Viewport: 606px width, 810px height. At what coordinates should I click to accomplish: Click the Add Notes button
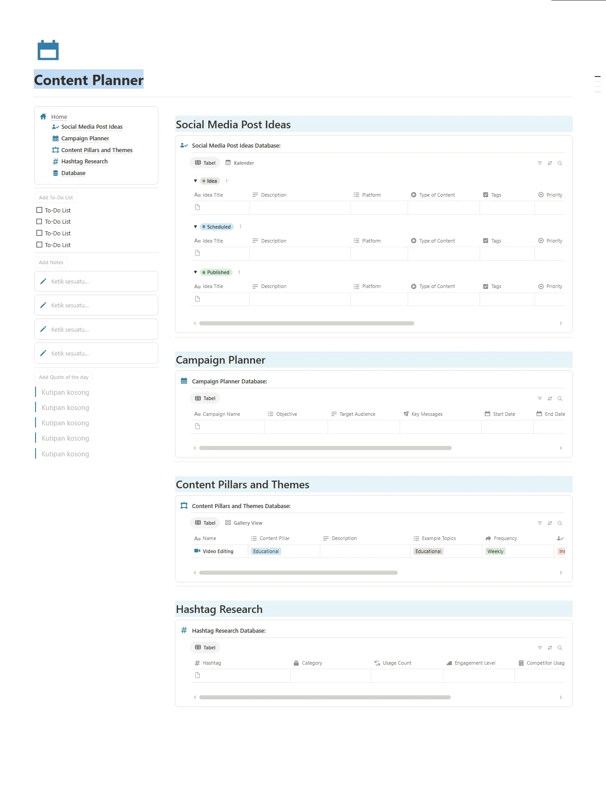(51, 262)
